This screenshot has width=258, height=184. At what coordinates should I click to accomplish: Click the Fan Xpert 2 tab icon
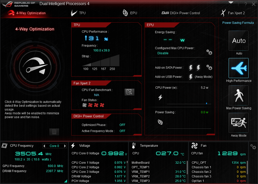point(223,13)
